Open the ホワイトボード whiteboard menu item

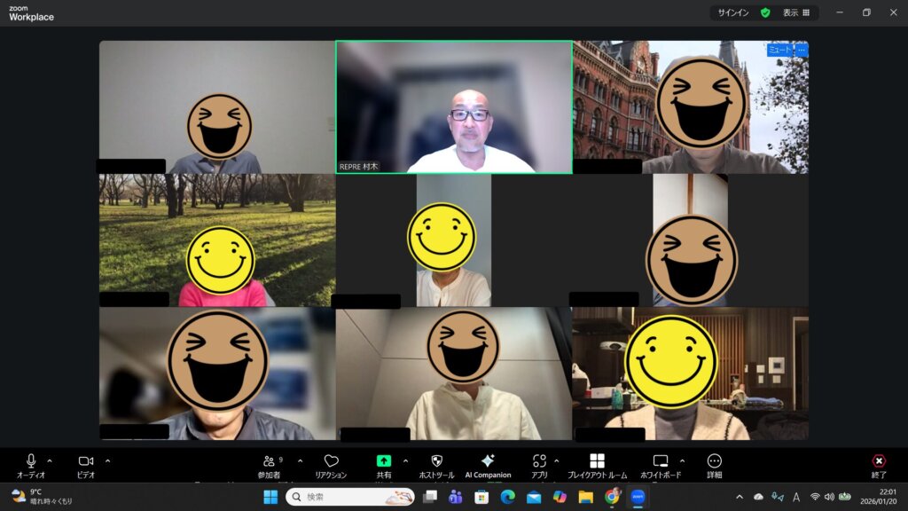[x=660, y=461]
